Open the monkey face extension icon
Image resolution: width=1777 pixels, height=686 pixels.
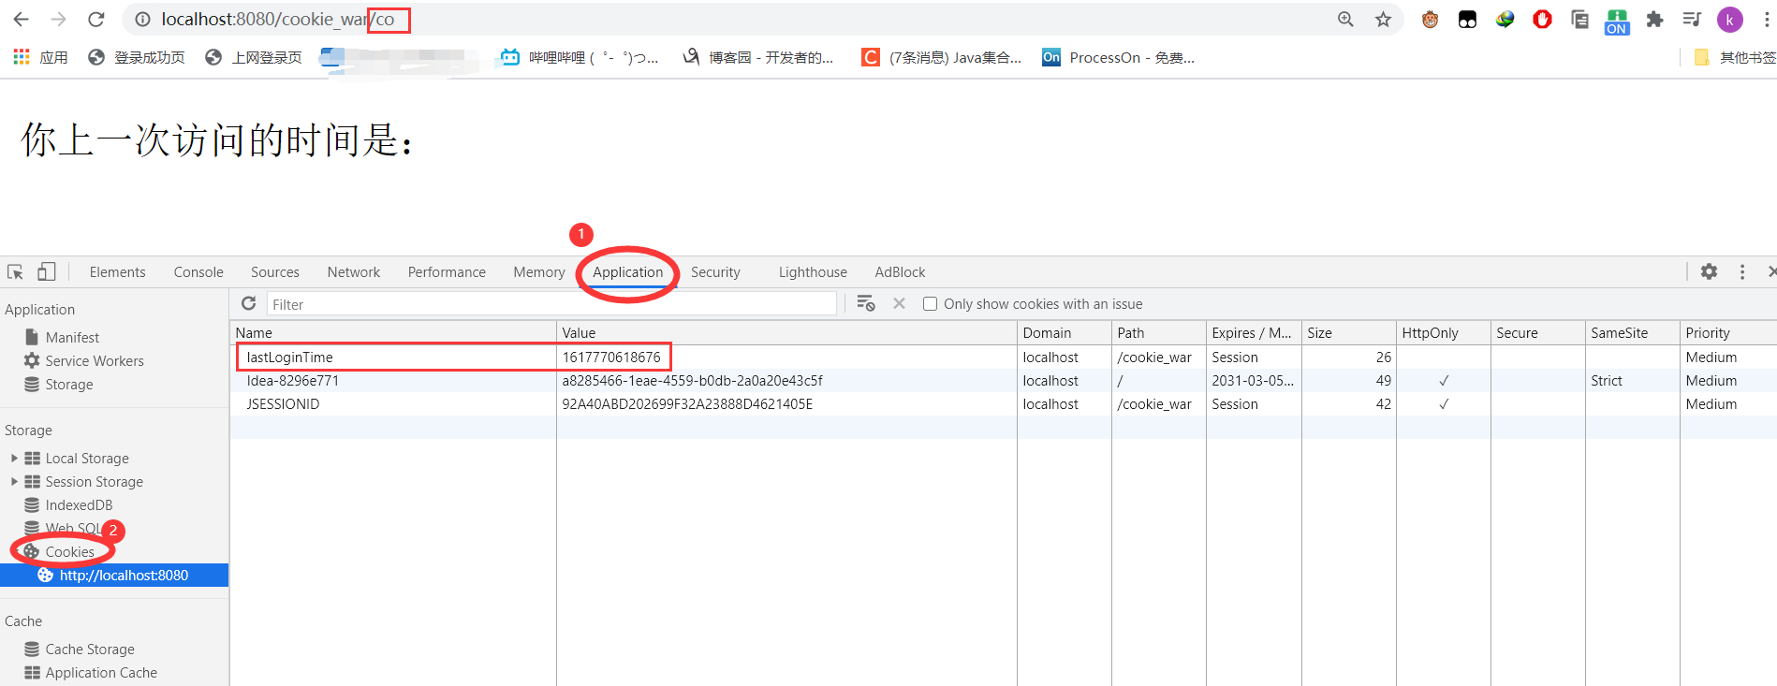point(1430,20)
